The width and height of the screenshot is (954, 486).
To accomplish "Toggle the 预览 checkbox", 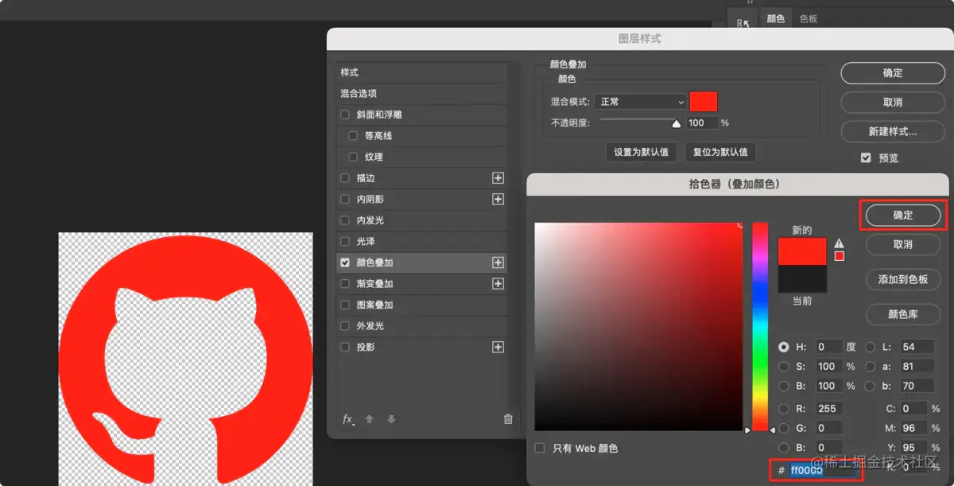I will pyautogui.click(x=866, y=157).
